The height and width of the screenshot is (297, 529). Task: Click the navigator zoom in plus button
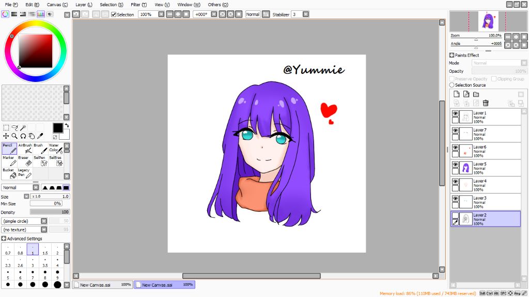(x=516, y=37)
